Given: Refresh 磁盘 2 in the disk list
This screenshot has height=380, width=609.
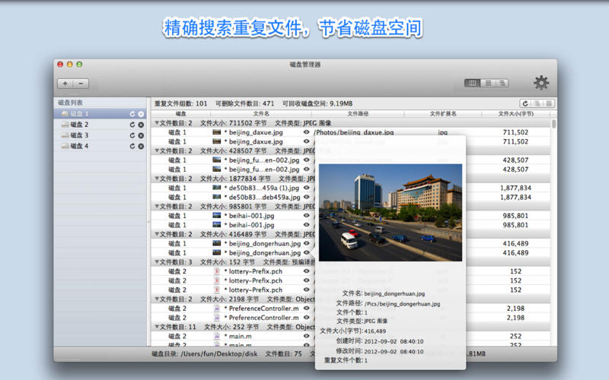Looking at the screenshot, I should tap(132, 125).
